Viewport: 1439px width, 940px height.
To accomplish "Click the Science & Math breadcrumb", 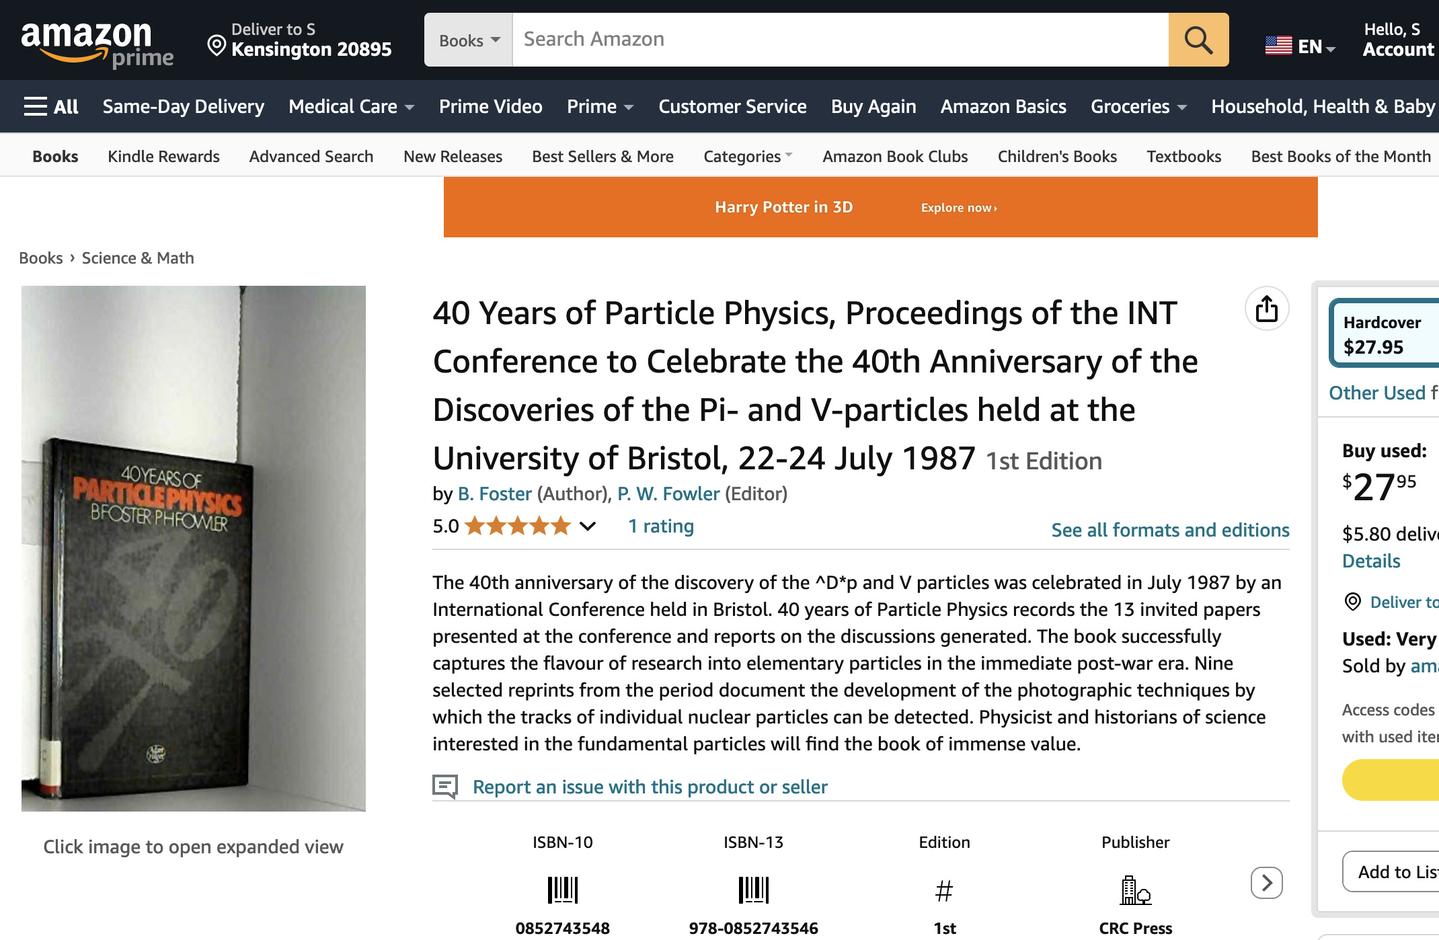I will point(138,258).
